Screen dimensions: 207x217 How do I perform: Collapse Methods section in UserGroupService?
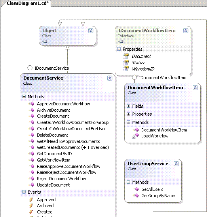click(128, 182)
